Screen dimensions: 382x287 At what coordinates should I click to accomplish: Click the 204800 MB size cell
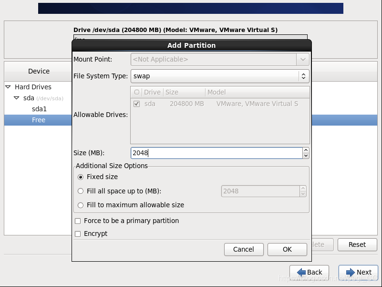coord(187,104)
